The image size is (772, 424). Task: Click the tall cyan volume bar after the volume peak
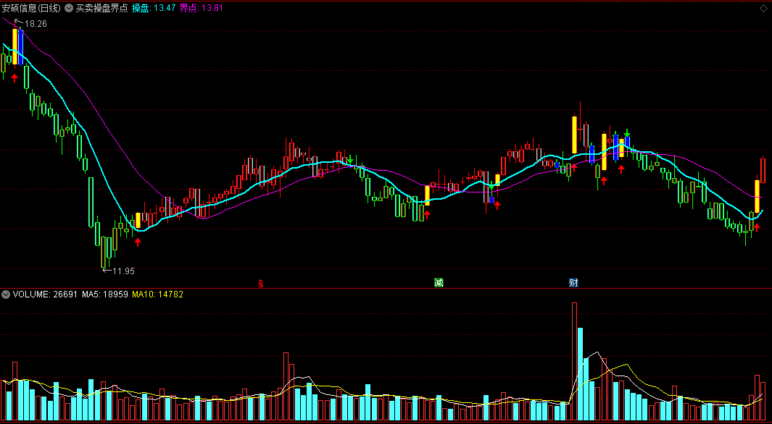coord(580,374)
